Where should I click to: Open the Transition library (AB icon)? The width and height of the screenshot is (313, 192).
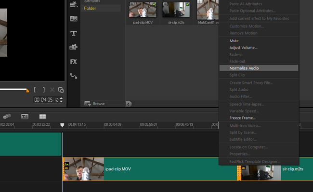tap(74, 19)
